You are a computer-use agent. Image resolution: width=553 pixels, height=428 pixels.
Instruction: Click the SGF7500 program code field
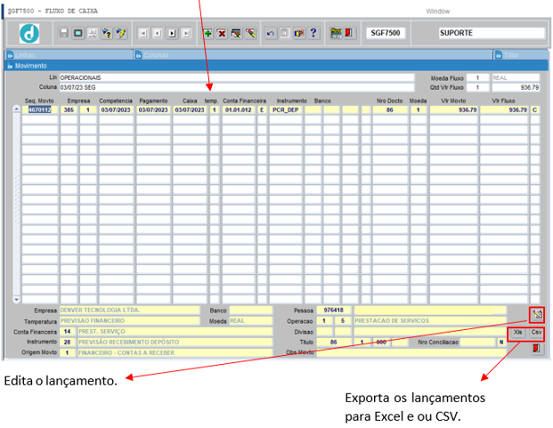point(386,33)
